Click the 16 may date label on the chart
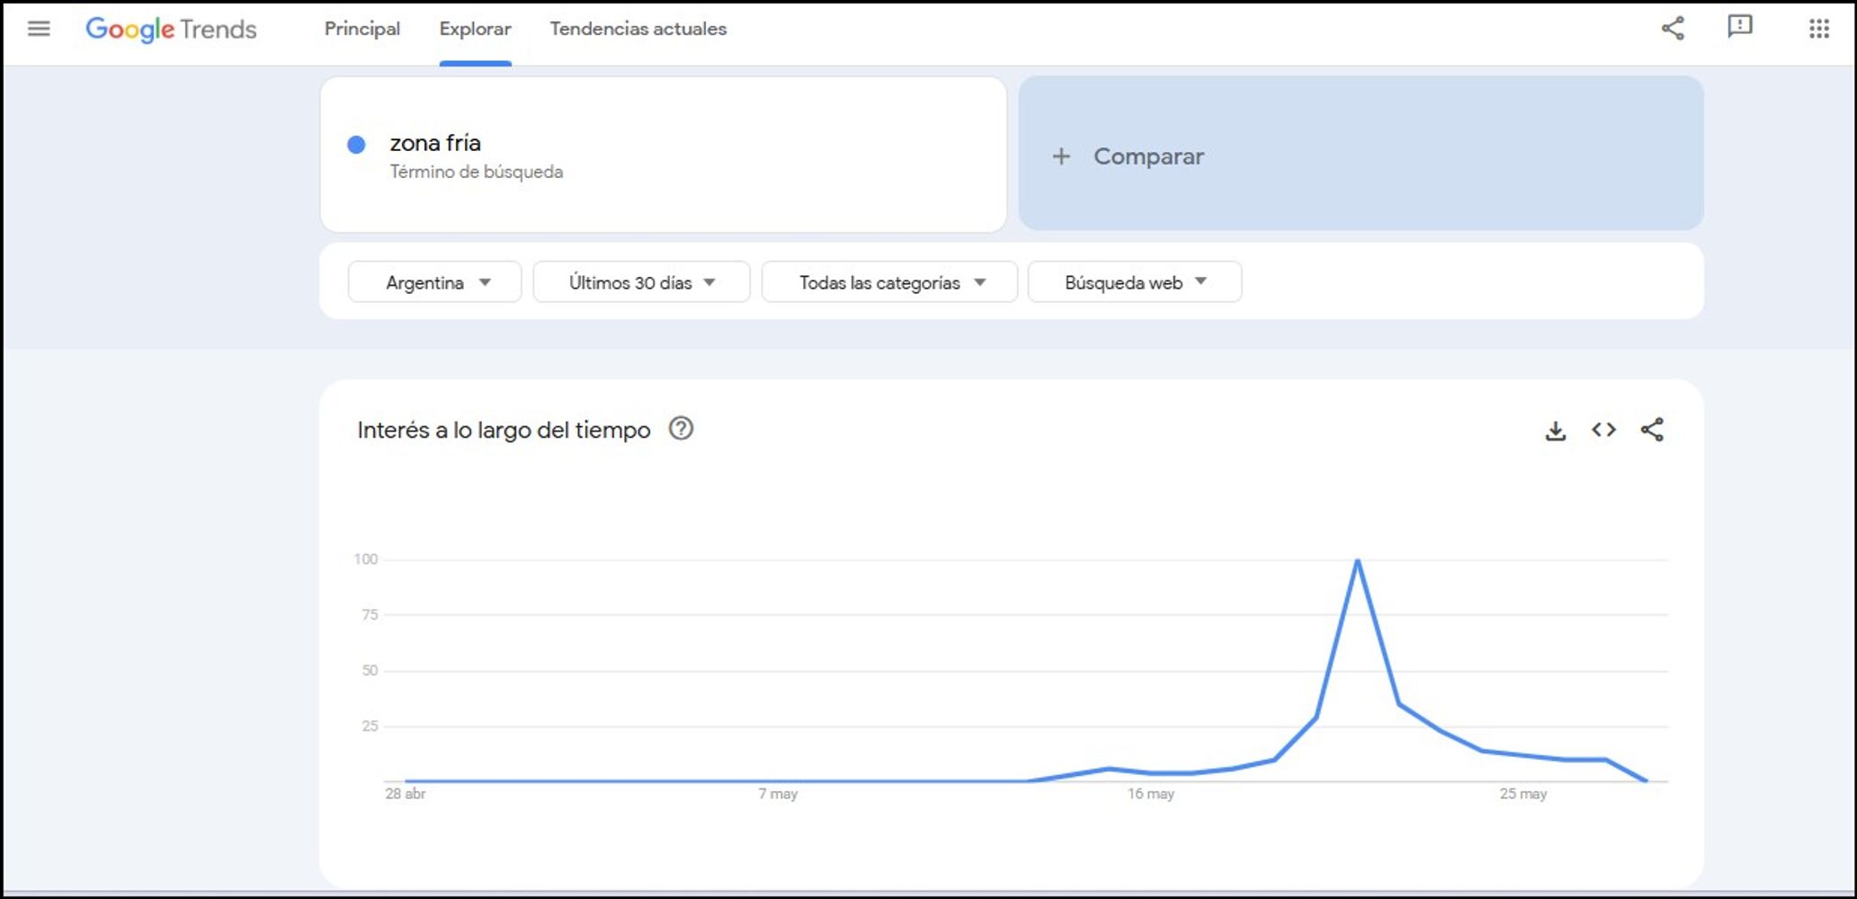The image size is (1857, 899). (1151, 794)
